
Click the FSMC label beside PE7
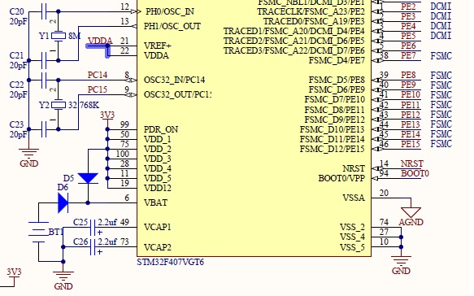pos(441,56)
